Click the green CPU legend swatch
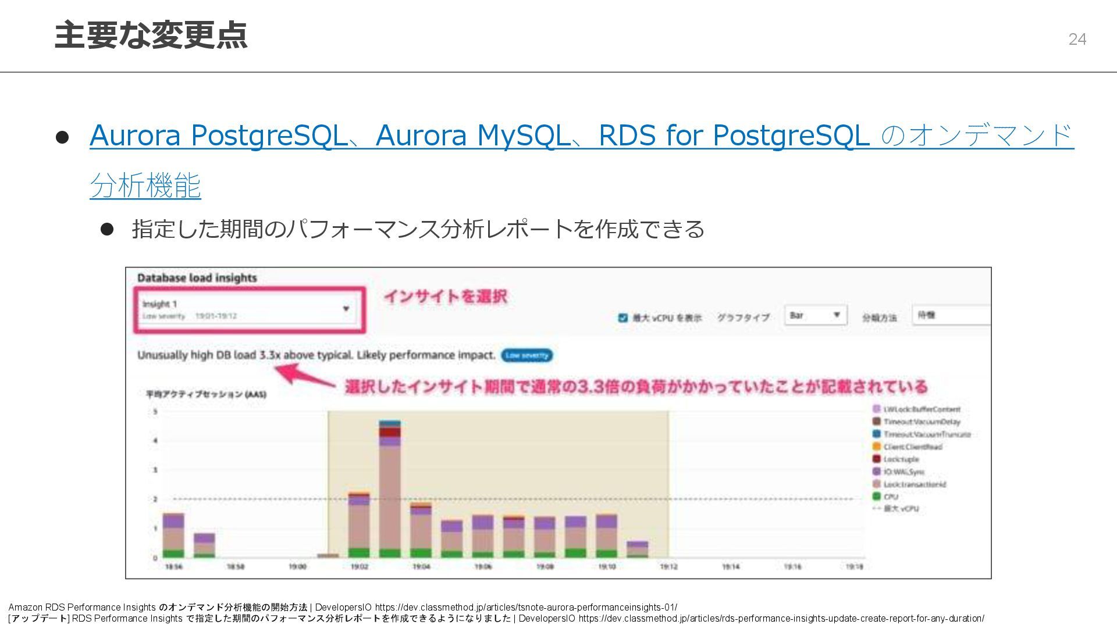The height and width of the screenshot is (628, 1117). 876,497
